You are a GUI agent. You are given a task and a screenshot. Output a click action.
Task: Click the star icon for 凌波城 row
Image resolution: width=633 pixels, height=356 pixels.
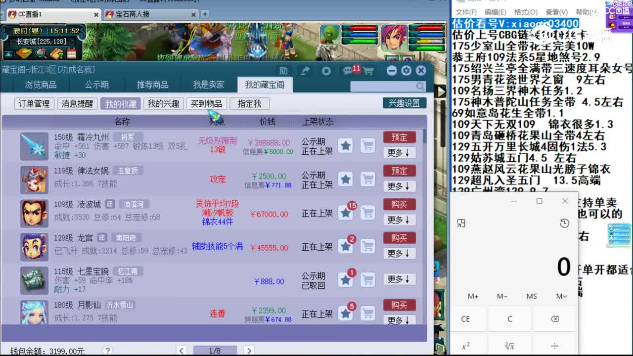click(346, 213)
